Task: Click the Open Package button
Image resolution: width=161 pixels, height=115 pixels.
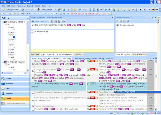Action: tap(45, 10)
